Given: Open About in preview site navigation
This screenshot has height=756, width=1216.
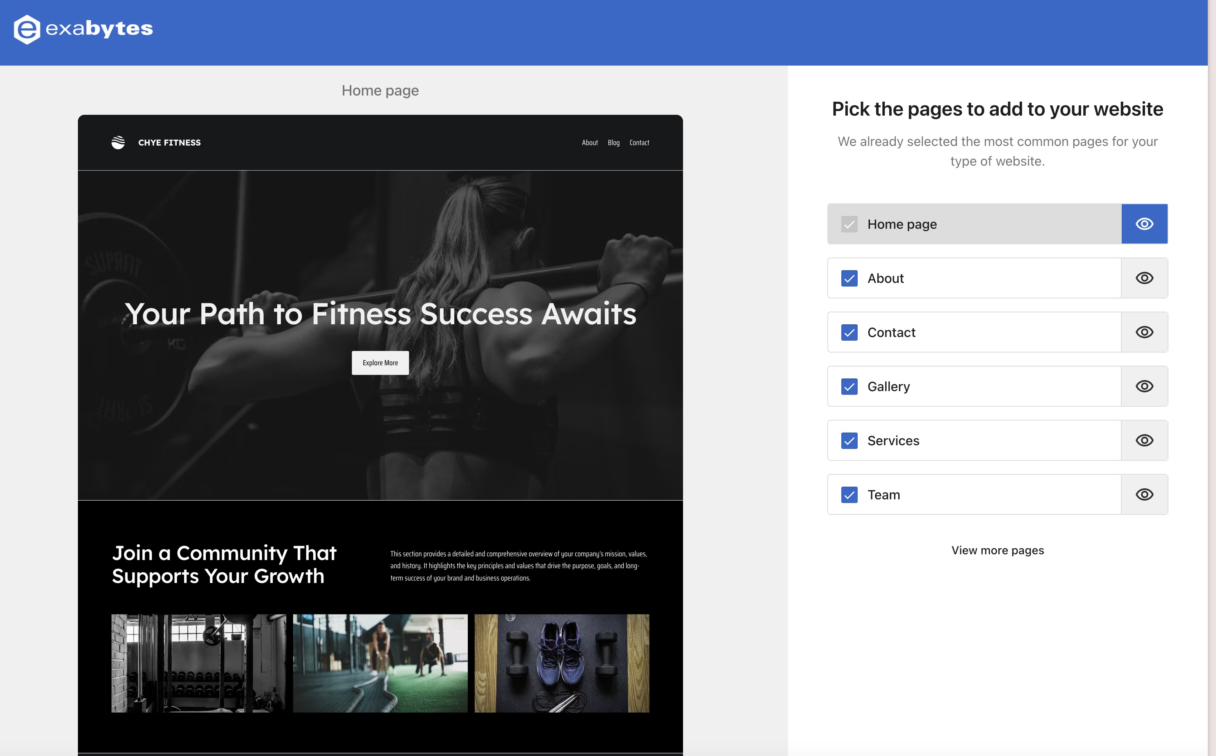Looking at the screenshot, I should (x=590, y=143).
